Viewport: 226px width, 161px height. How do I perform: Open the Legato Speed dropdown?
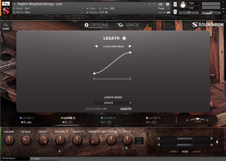coord(113,103)
